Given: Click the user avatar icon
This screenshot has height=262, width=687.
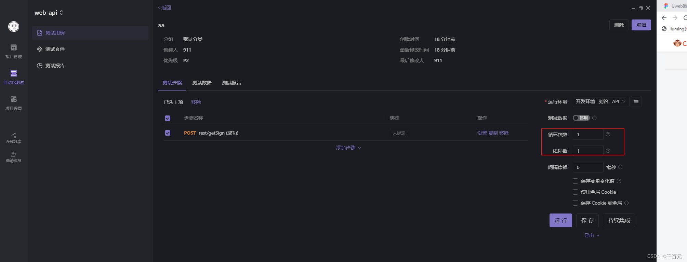Looking at the screenshot, I should 14,27.
